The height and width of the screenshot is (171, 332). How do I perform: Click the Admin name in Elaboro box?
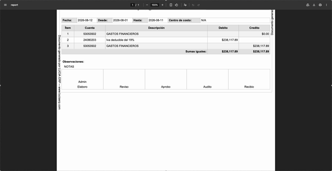point(83,82)
